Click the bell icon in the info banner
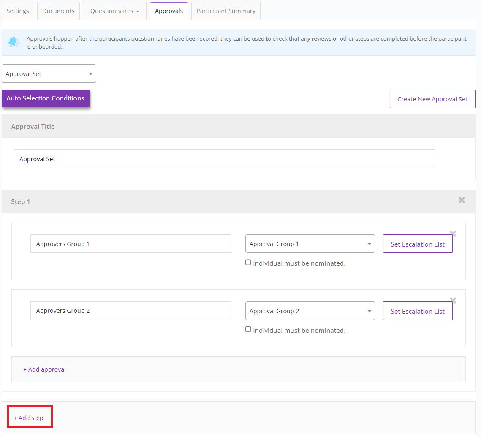 [14, 42]
